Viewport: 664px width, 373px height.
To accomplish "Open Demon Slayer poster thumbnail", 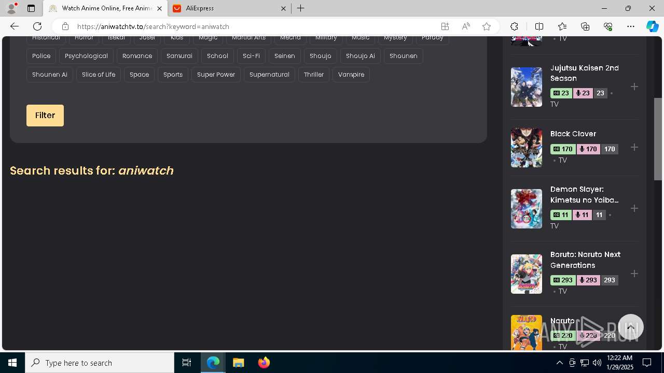I will 527,209.
